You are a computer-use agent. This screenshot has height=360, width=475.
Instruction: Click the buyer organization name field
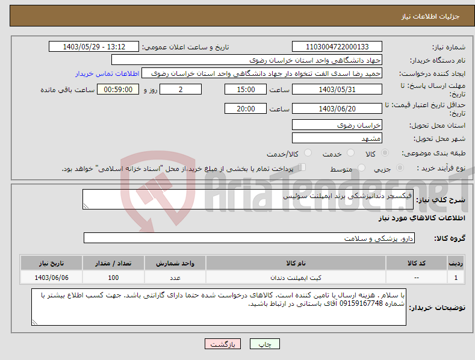point(247,60)
